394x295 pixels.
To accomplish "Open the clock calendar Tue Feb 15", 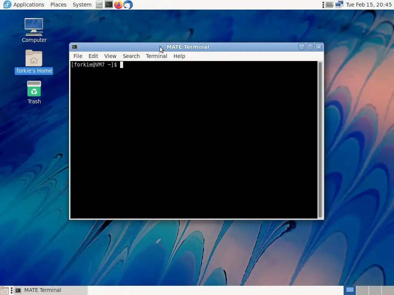I will click(x=369, y=5).
